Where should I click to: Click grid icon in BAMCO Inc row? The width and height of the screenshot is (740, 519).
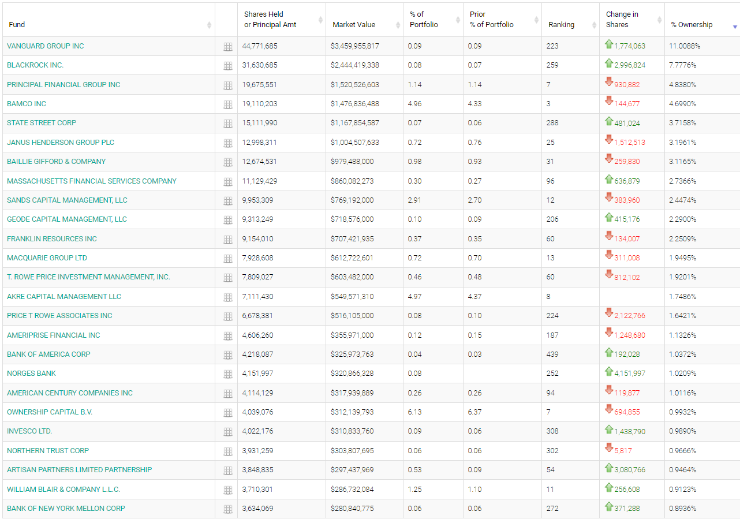click(x=228, y=104)
